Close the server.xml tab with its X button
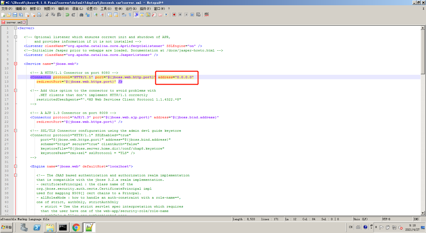Viewport: 426px width, 233px height. pyautogui.click(x=24, y=22)
